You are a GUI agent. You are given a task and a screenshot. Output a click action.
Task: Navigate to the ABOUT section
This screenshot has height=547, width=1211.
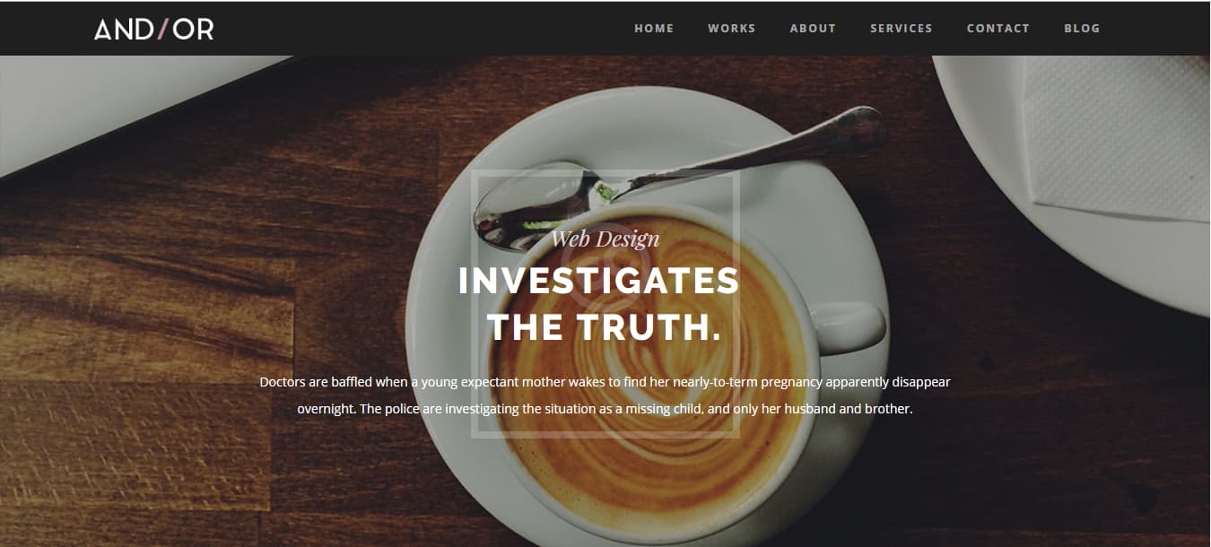click(x=813, y=29)
